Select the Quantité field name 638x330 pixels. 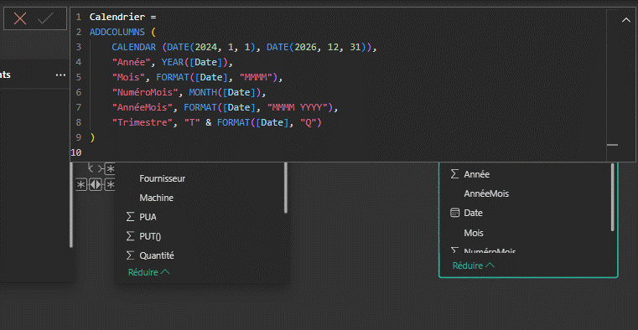pos(157,255)
